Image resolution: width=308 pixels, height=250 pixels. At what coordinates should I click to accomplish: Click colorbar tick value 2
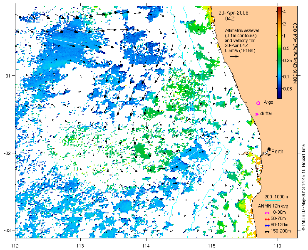pyautogui.click(x=284, y=24)
